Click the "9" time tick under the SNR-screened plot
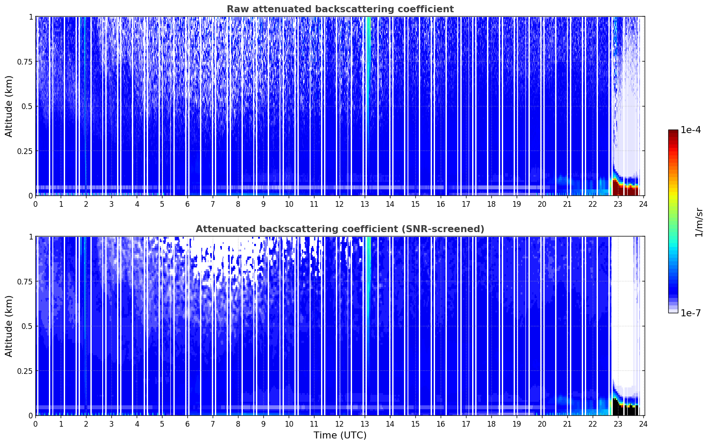The image size is (708, 445). point(263,424)
